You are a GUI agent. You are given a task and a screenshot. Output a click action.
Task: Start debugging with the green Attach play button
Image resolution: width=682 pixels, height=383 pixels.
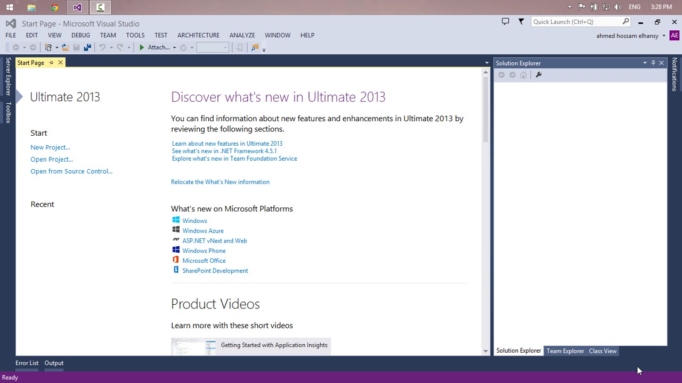[x=142, y=47]
